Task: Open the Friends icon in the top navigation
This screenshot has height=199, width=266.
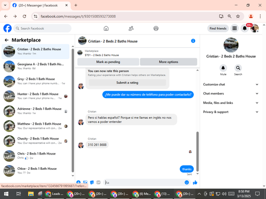Action: tap(131, 28)
